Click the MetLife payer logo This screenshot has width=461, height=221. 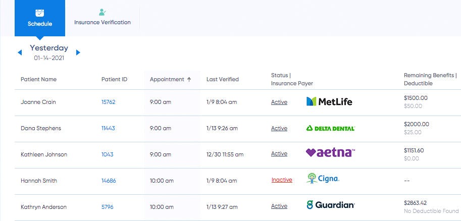329,101
